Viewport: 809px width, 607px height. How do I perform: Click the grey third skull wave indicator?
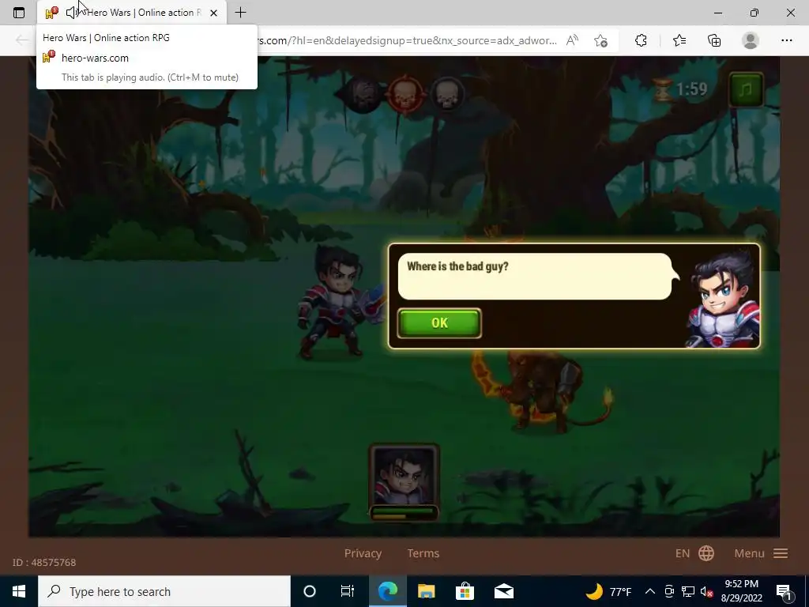(x=447, y=94)
